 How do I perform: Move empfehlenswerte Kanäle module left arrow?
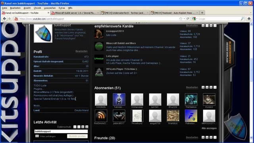203,25
